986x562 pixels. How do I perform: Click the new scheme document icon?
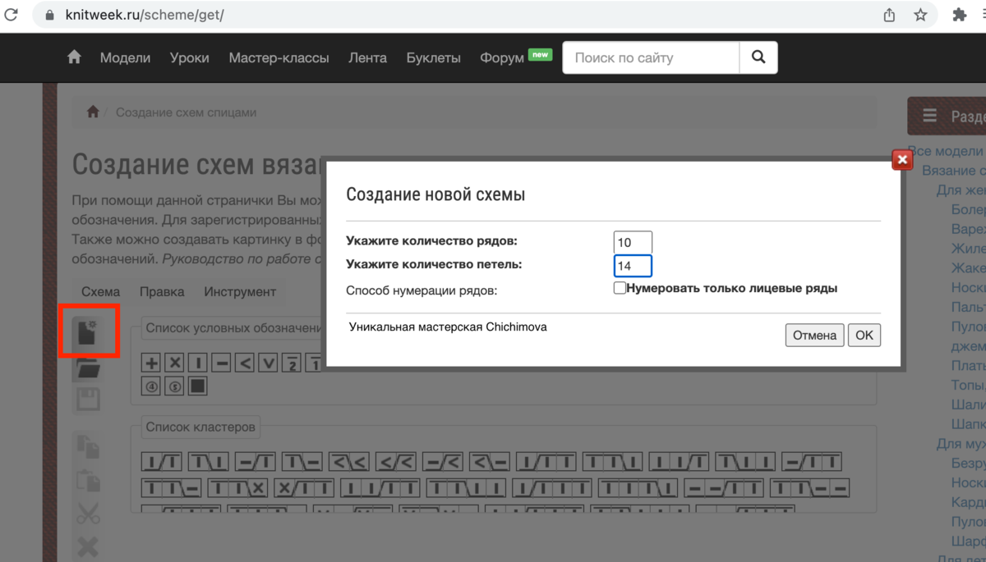point(88,331)
